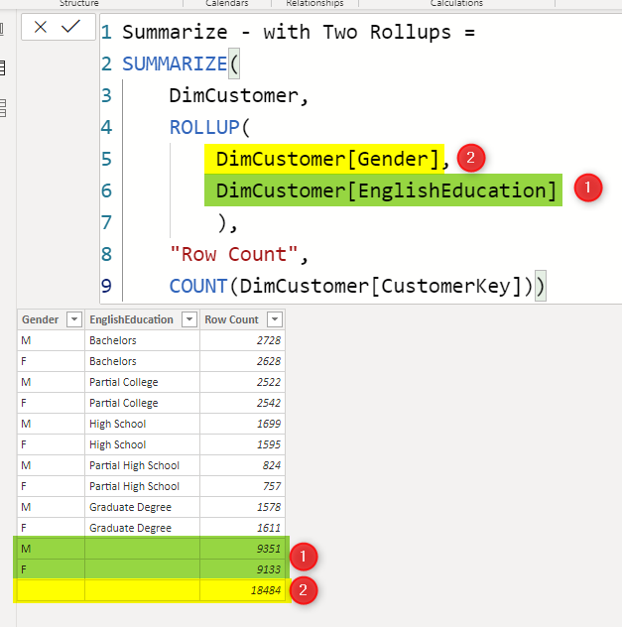This screenshot has width=622, height=627.
Task: Click the ROLLUP keyword on line 4
Action: (204, 127)
